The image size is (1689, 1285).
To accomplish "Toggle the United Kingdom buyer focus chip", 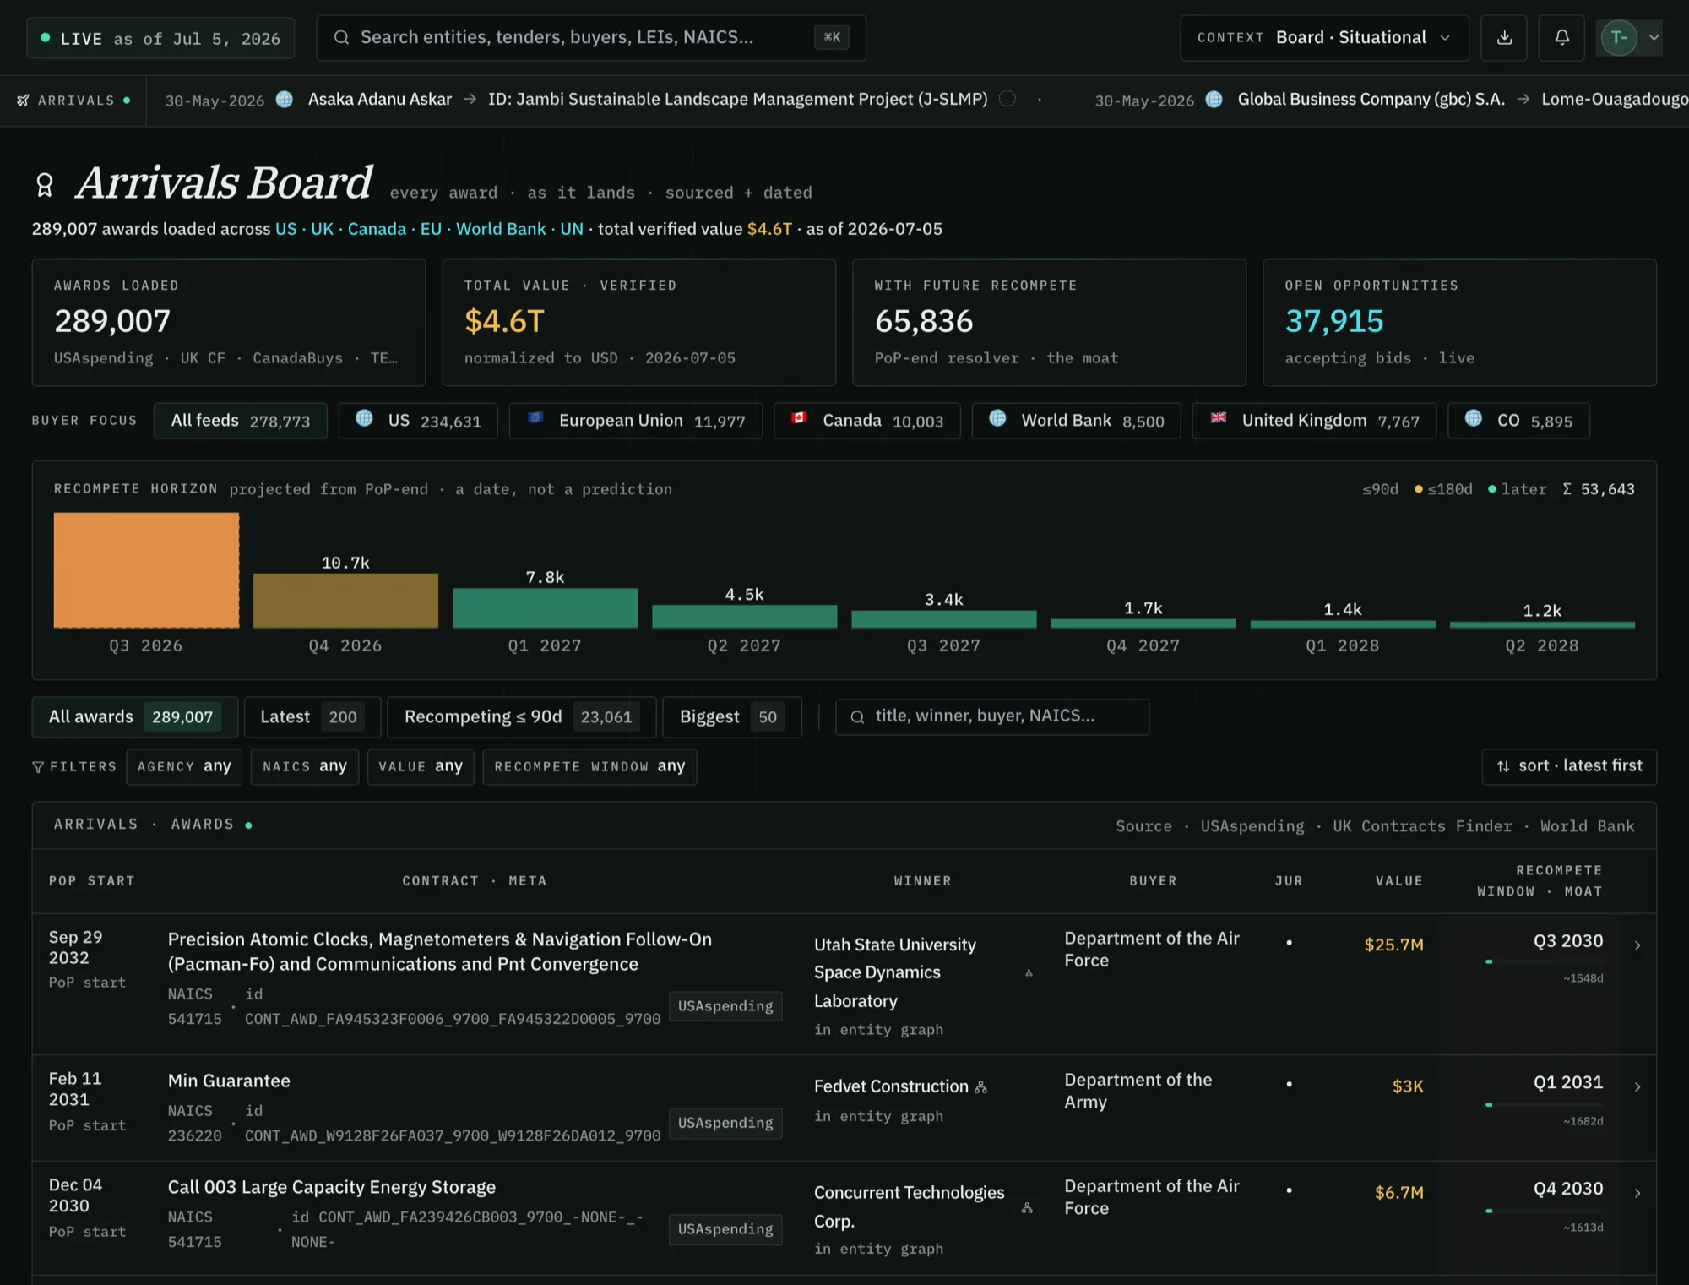I will (x=1314, y=421).
